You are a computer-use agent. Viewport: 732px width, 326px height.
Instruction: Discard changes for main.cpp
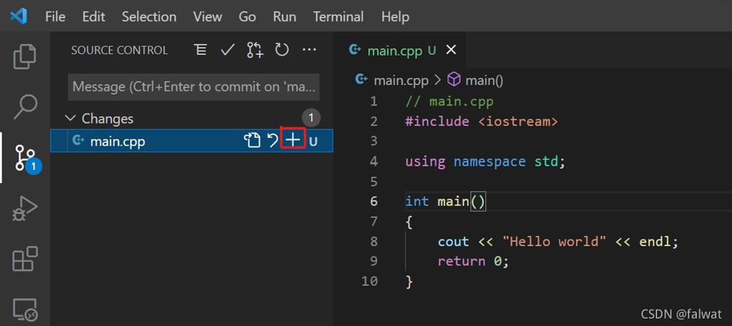tap(272, 141)
